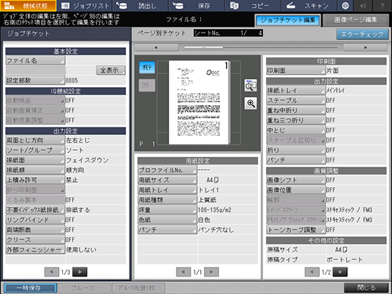Open the 印刷面 print side setting
This screenshot has width=392, height=294.
(296, 70)
